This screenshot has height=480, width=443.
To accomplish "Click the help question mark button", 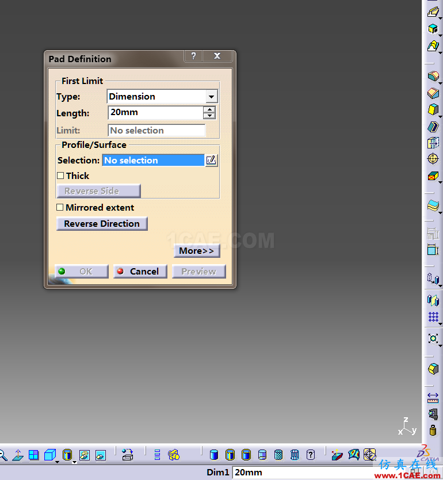I will pos(193,56).
